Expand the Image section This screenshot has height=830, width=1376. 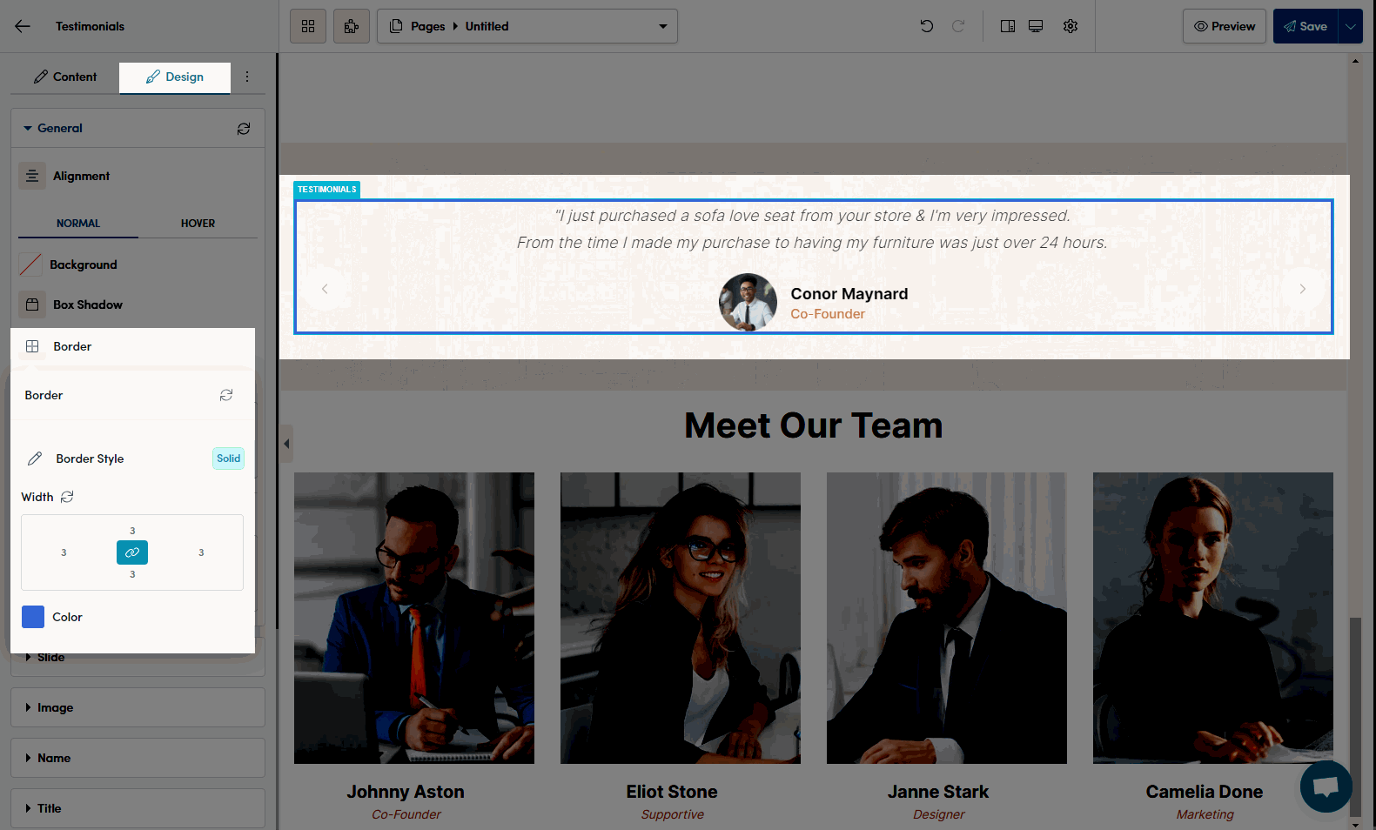coord(138,707)
